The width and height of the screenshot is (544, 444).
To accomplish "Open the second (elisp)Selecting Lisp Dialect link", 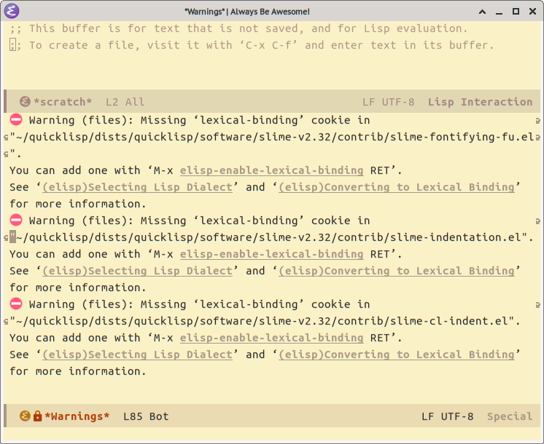I will [137, 271].
